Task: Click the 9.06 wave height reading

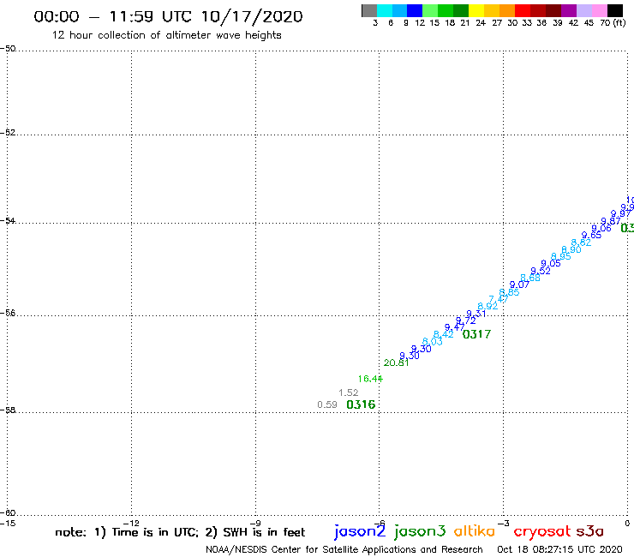Action: point(601,229)
